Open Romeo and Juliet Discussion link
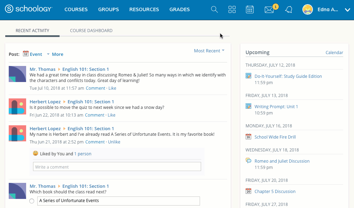The image size is (354, 208). 282,161
